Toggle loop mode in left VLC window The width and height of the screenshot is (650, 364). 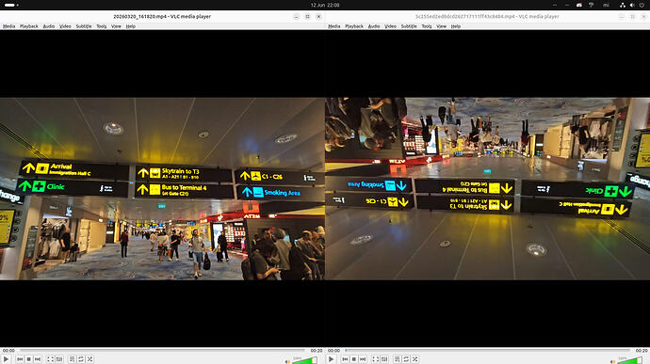[x=81, y=359]
